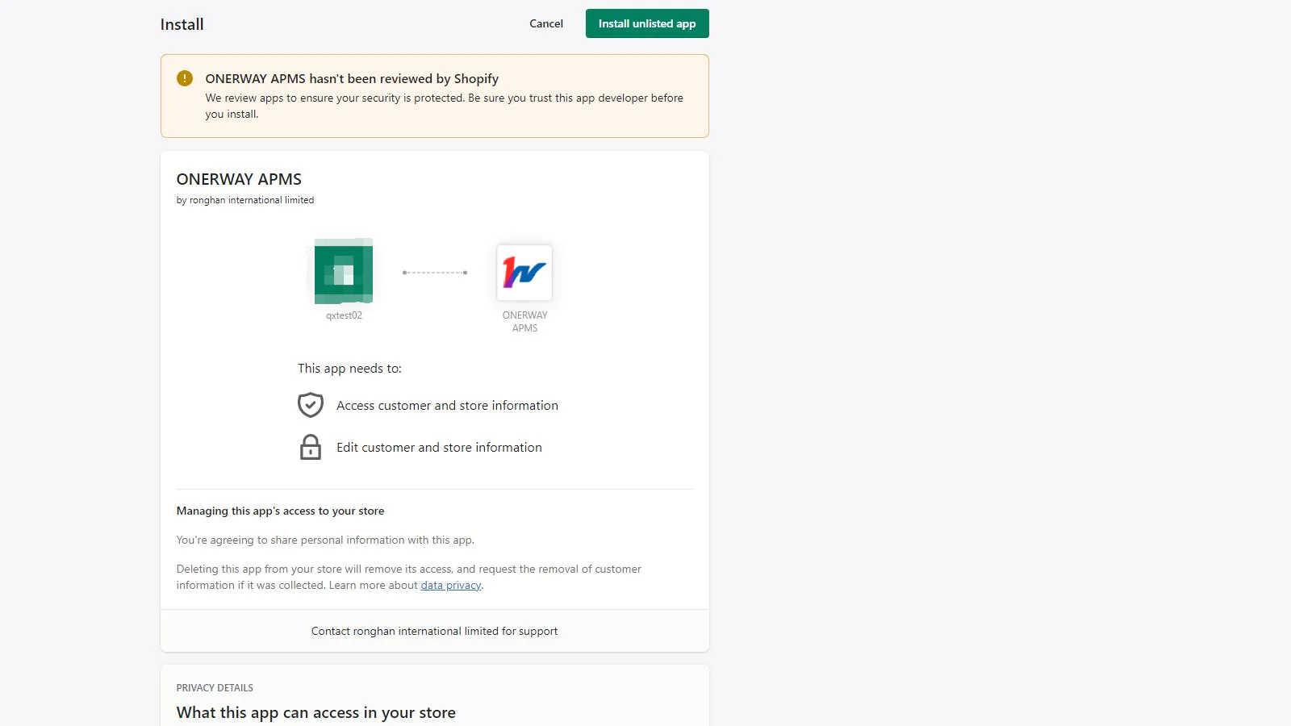Click the Install page heading
Screen dimensions: 1291x726
pos(181,24)
